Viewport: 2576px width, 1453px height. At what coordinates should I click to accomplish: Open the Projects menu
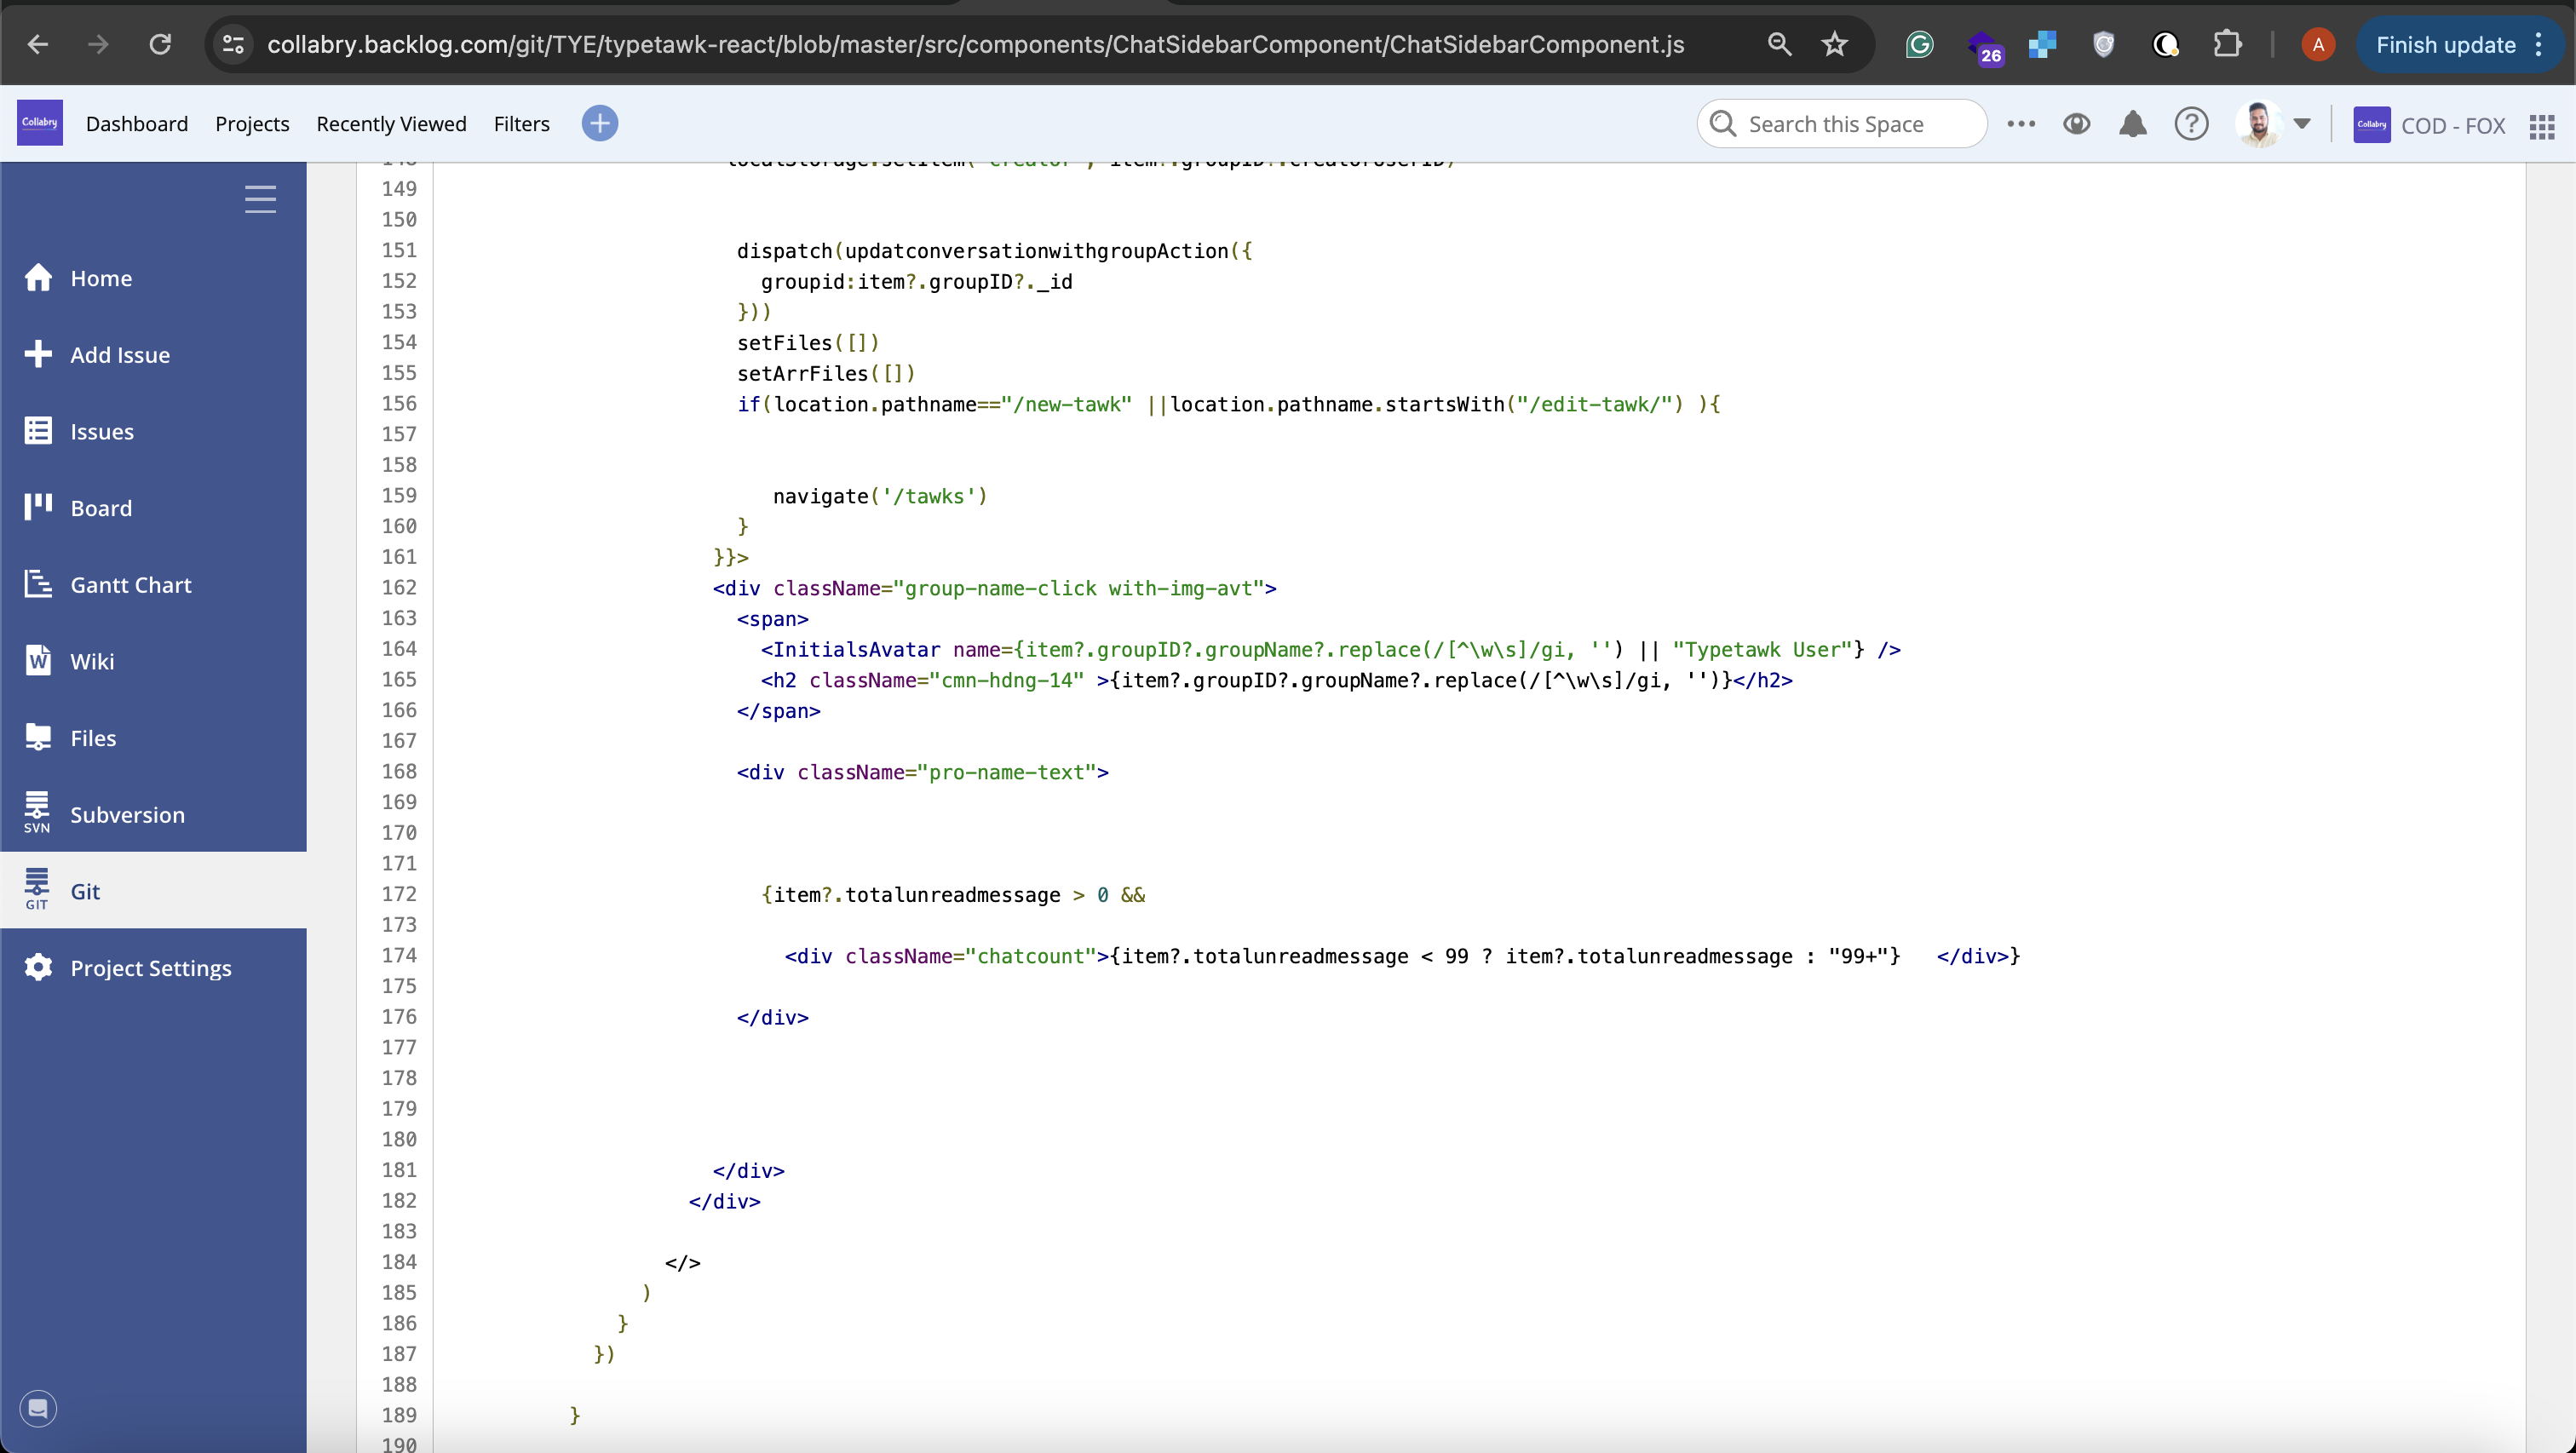point(252,124)
